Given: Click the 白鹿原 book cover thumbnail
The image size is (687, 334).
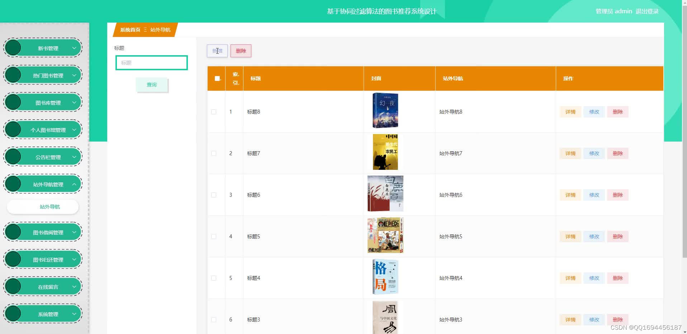Looking at the screenshot, I should (x=385, y=194).
